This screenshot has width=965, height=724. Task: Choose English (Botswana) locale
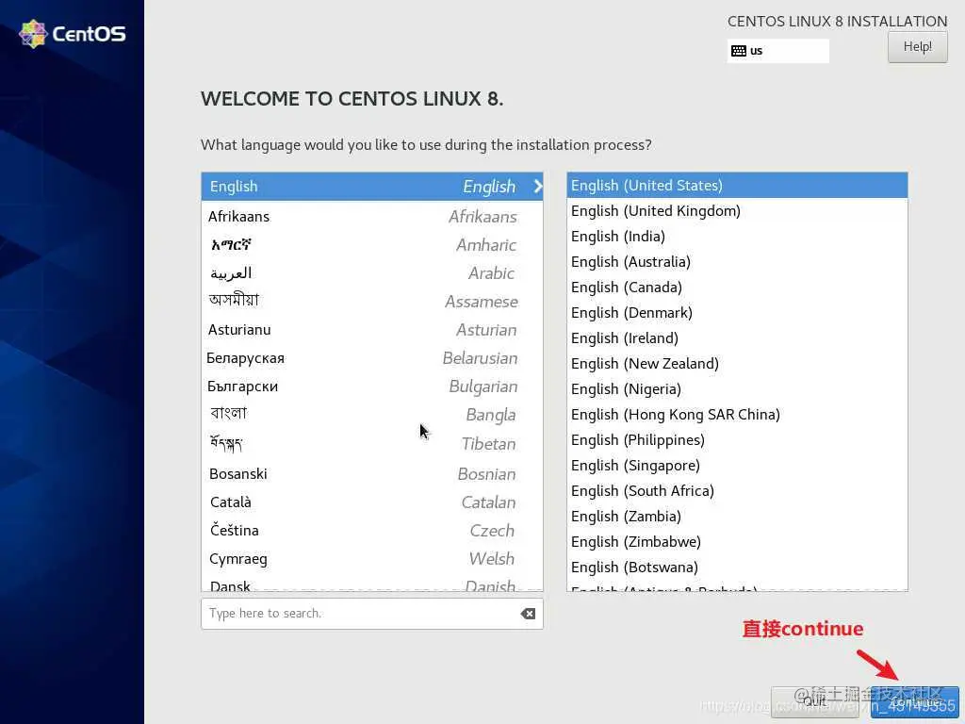coord(737,568)
